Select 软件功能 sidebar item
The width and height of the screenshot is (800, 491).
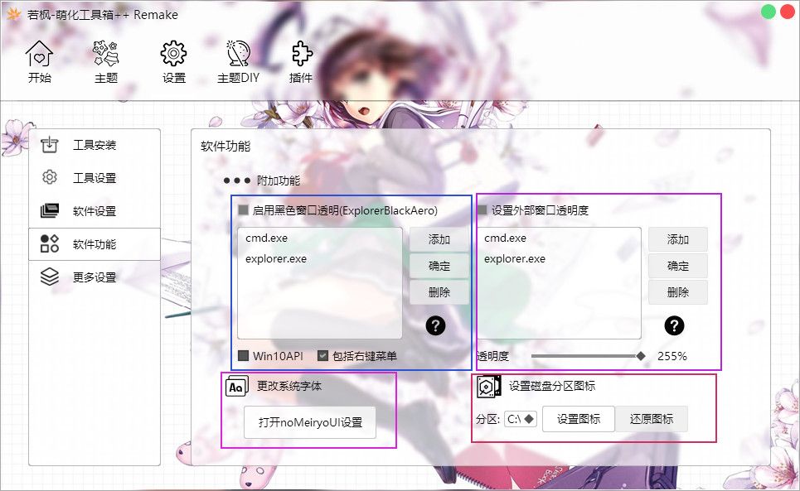pos(95,244)
